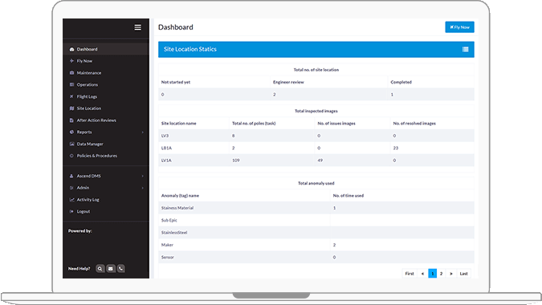Click the Not started yet column header
The image size is (542, 305).
pos(176,82)
